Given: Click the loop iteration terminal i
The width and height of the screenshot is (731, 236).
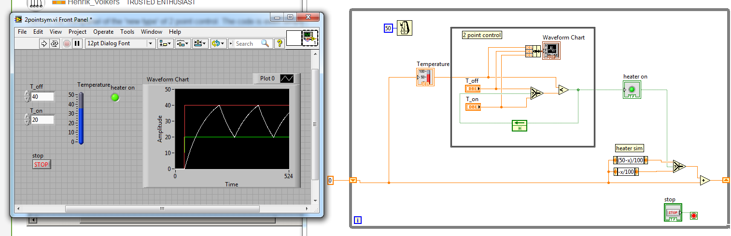Looking at the screenshot, I should click(x=358, y=221).
